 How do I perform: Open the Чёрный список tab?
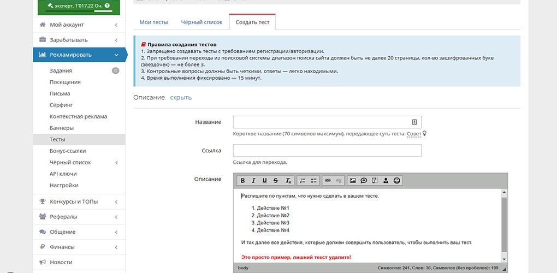(202, 22)
